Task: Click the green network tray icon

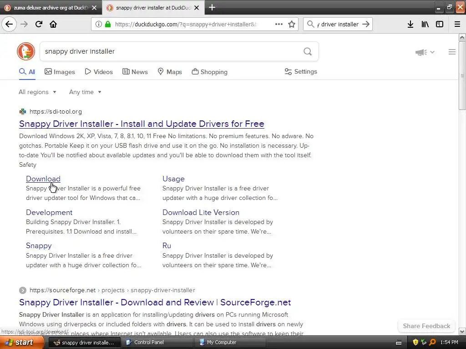Action: click(x=424, y=342)
